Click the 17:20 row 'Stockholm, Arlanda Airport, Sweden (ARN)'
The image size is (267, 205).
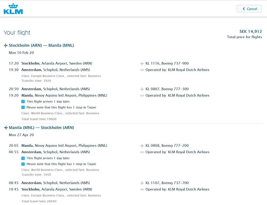(57, 63)
